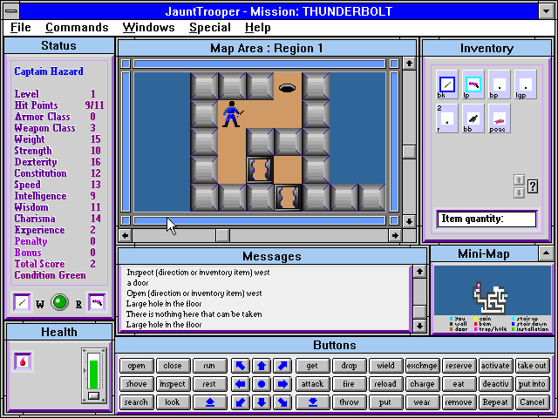Click the fire button
558x418 pixels.
[x=349, y=384]
